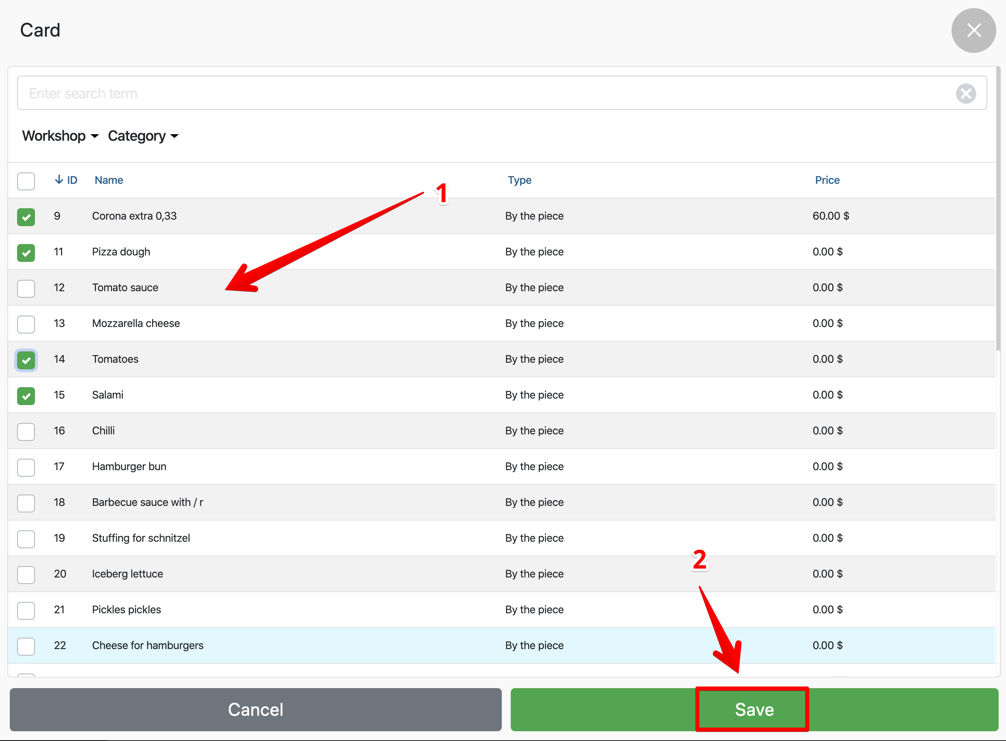Sort table by Price column
The width and height of the screenshot is (1006, 741).
pyautogui.click(x=827, y=180)
